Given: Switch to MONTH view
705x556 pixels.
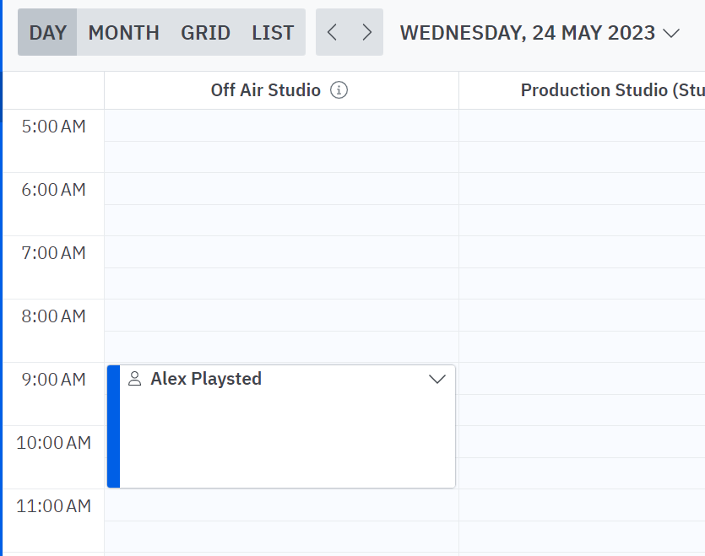Looking at the screenshot, I should pos(124,33).
